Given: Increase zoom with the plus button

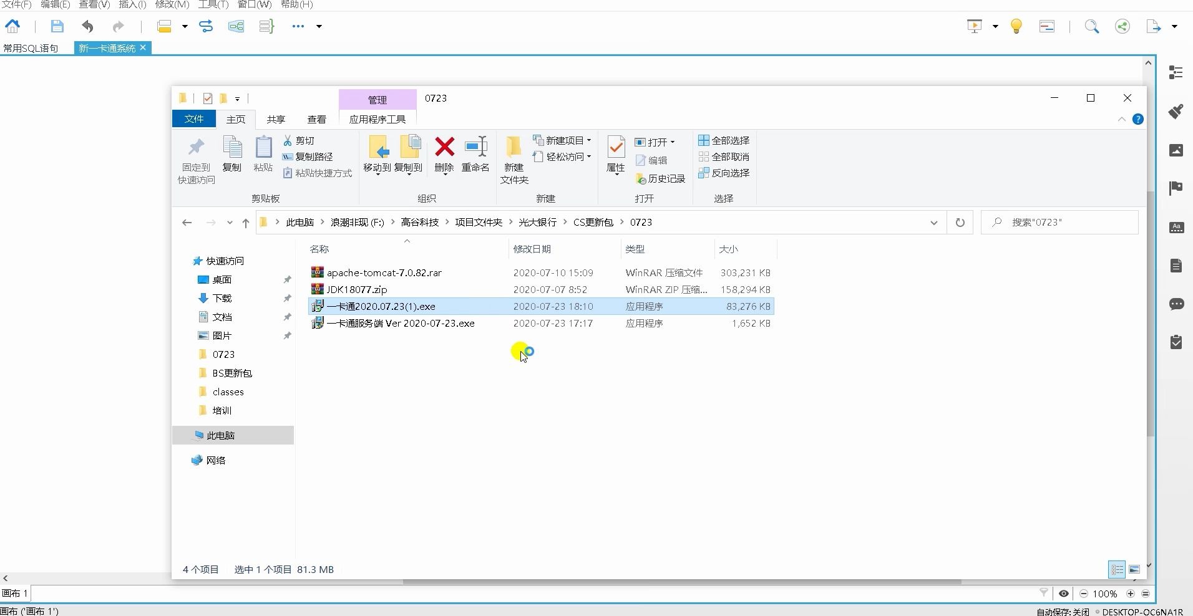Looking at the screenshot, I should coord(1131,594).
